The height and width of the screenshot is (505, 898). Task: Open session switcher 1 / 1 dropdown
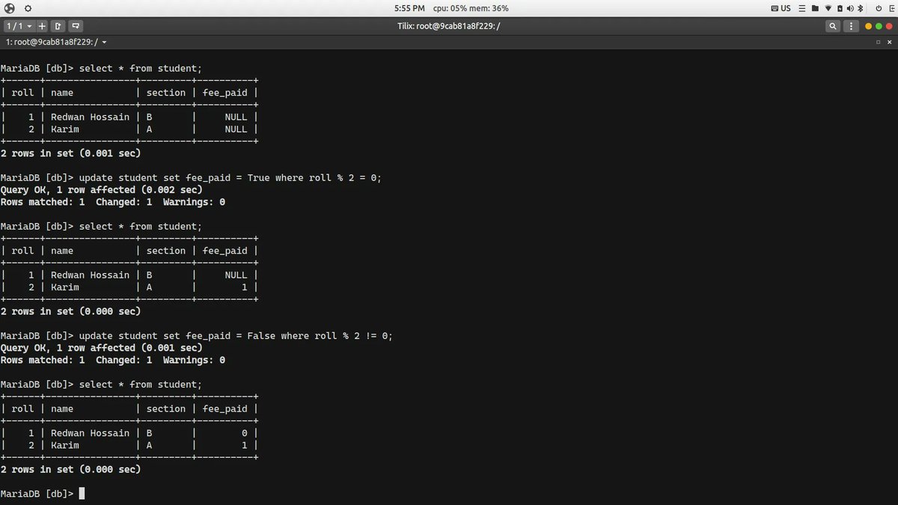(19, 26)
